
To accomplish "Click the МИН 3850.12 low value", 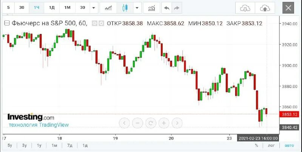I will click(205, 23).
